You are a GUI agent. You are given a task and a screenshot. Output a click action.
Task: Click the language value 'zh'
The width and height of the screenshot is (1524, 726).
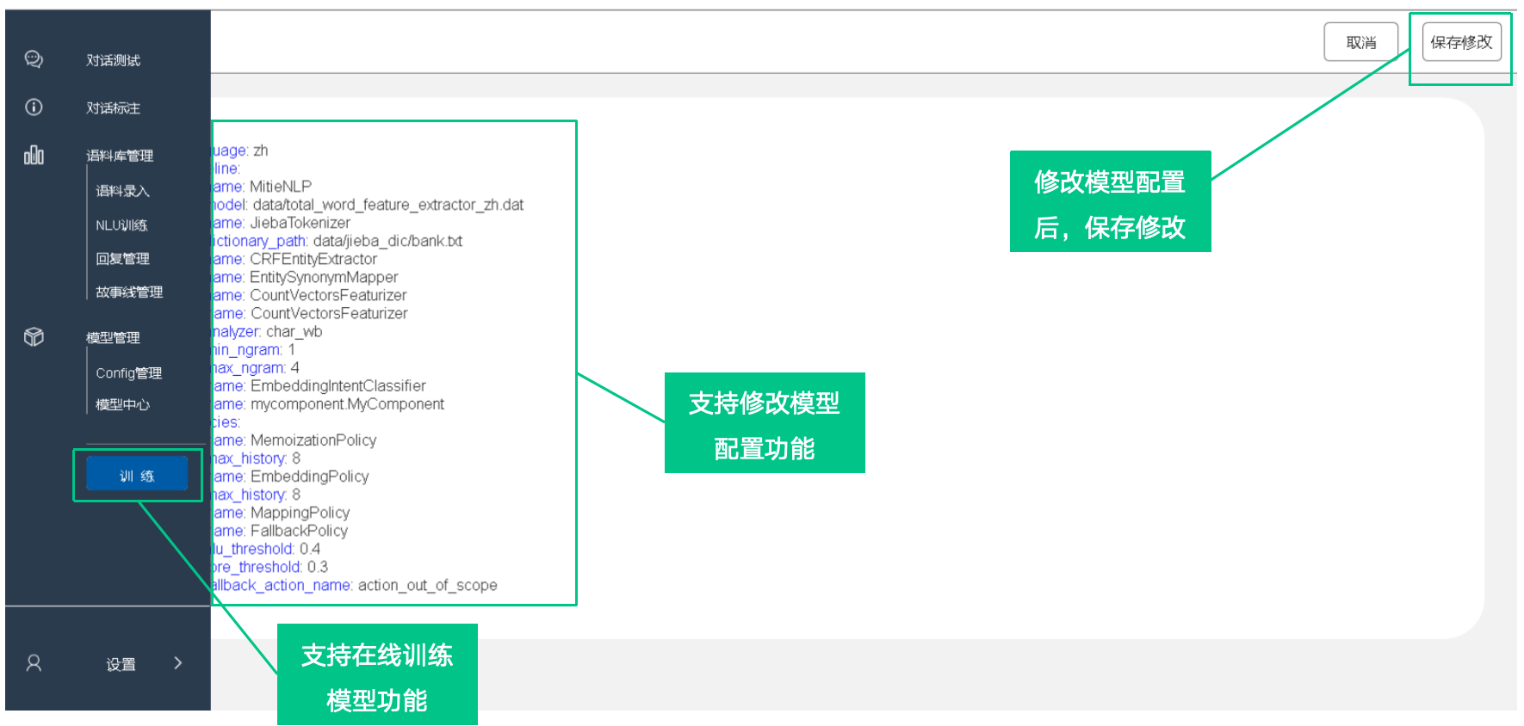(261, 151)
